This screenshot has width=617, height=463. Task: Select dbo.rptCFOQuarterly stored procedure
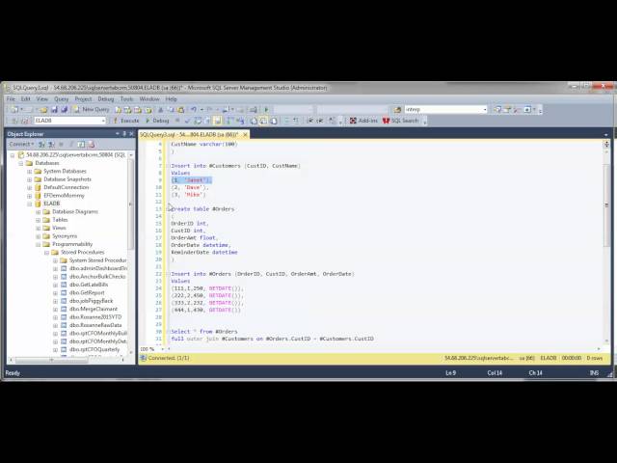point(94,349)
